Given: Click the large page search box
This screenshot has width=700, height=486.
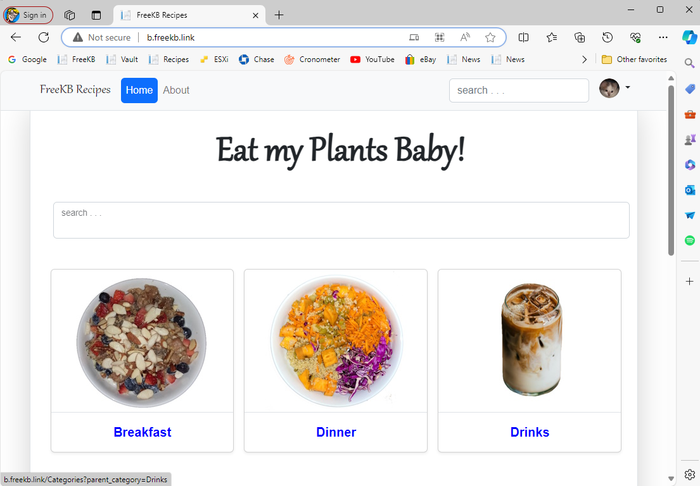Looking at the screenshot, I should pos(341,220).
